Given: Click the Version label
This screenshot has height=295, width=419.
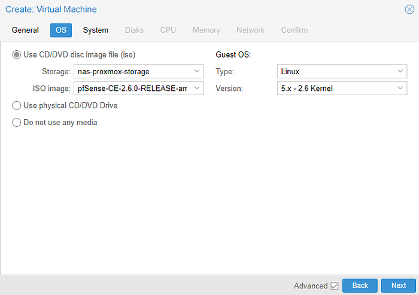Looking at the screenshot, I should pos(229,89).
